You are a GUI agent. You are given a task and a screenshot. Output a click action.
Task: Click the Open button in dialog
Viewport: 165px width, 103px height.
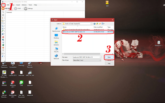[109, 57]
